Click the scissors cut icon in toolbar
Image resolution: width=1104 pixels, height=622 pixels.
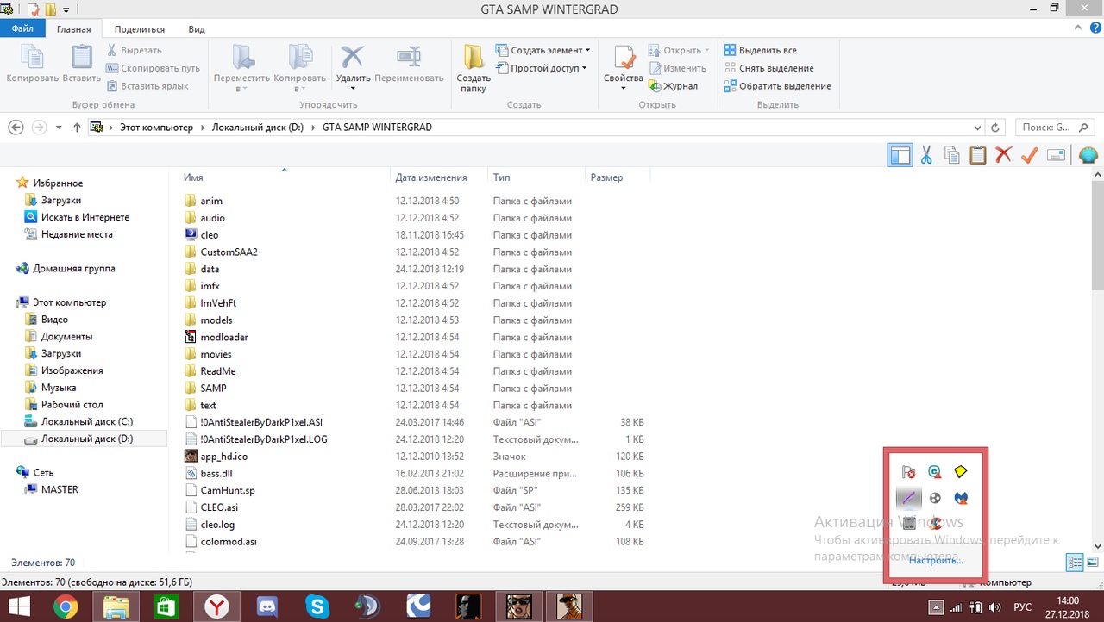pyautogui.click(x=925, y=156)
